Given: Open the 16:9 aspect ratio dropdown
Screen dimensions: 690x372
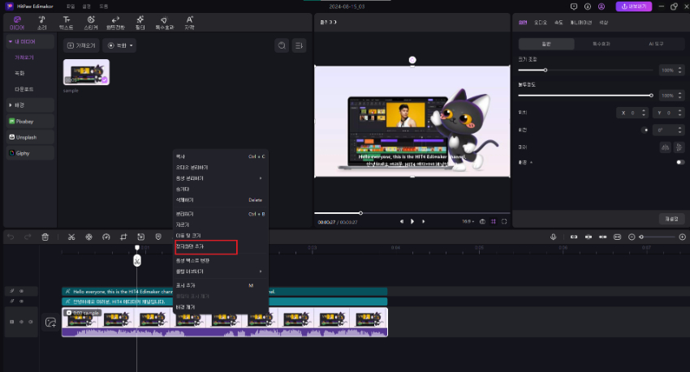Looking at the screenshot, I should tap(469, 221).
